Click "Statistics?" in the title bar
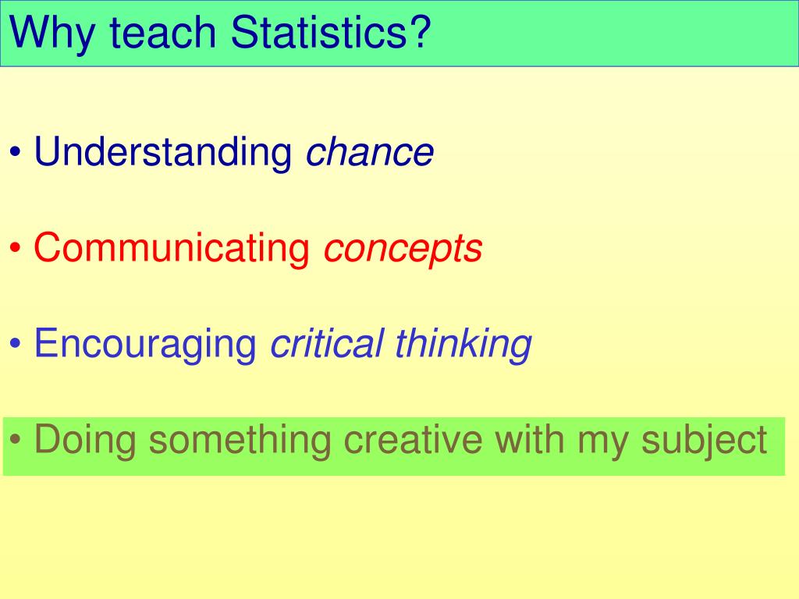This screenshot has height=599, width=799. coord(331,32)
